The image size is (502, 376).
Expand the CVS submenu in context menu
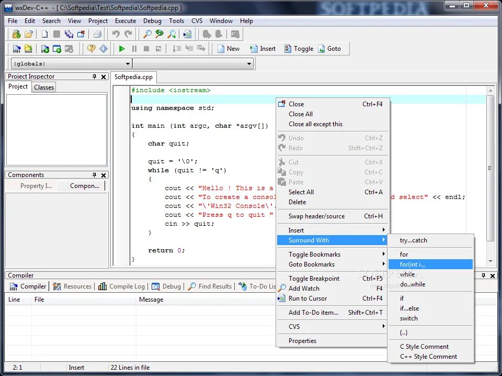pos(333,326)
